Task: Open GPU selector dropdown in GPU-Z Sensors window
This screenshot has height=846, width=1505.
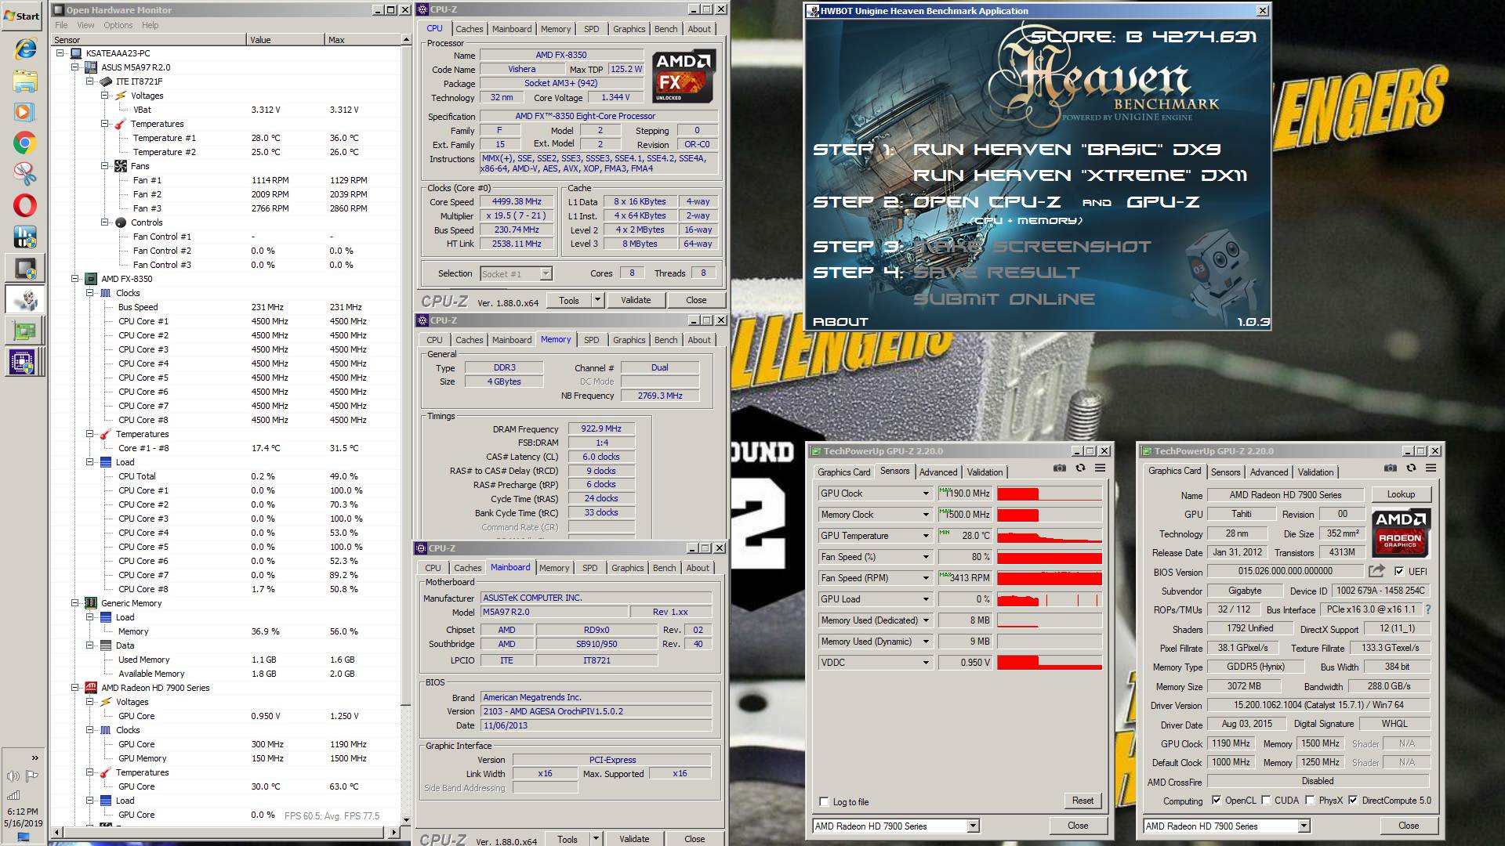Action: tap(973, 826)
